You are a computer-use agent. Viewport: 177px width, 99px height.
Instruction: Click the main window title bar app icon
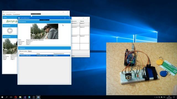tap(3, 12)
